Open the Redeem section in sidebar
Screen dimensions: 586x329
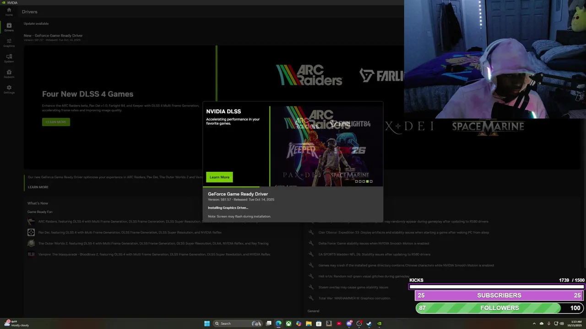[9, 74]
